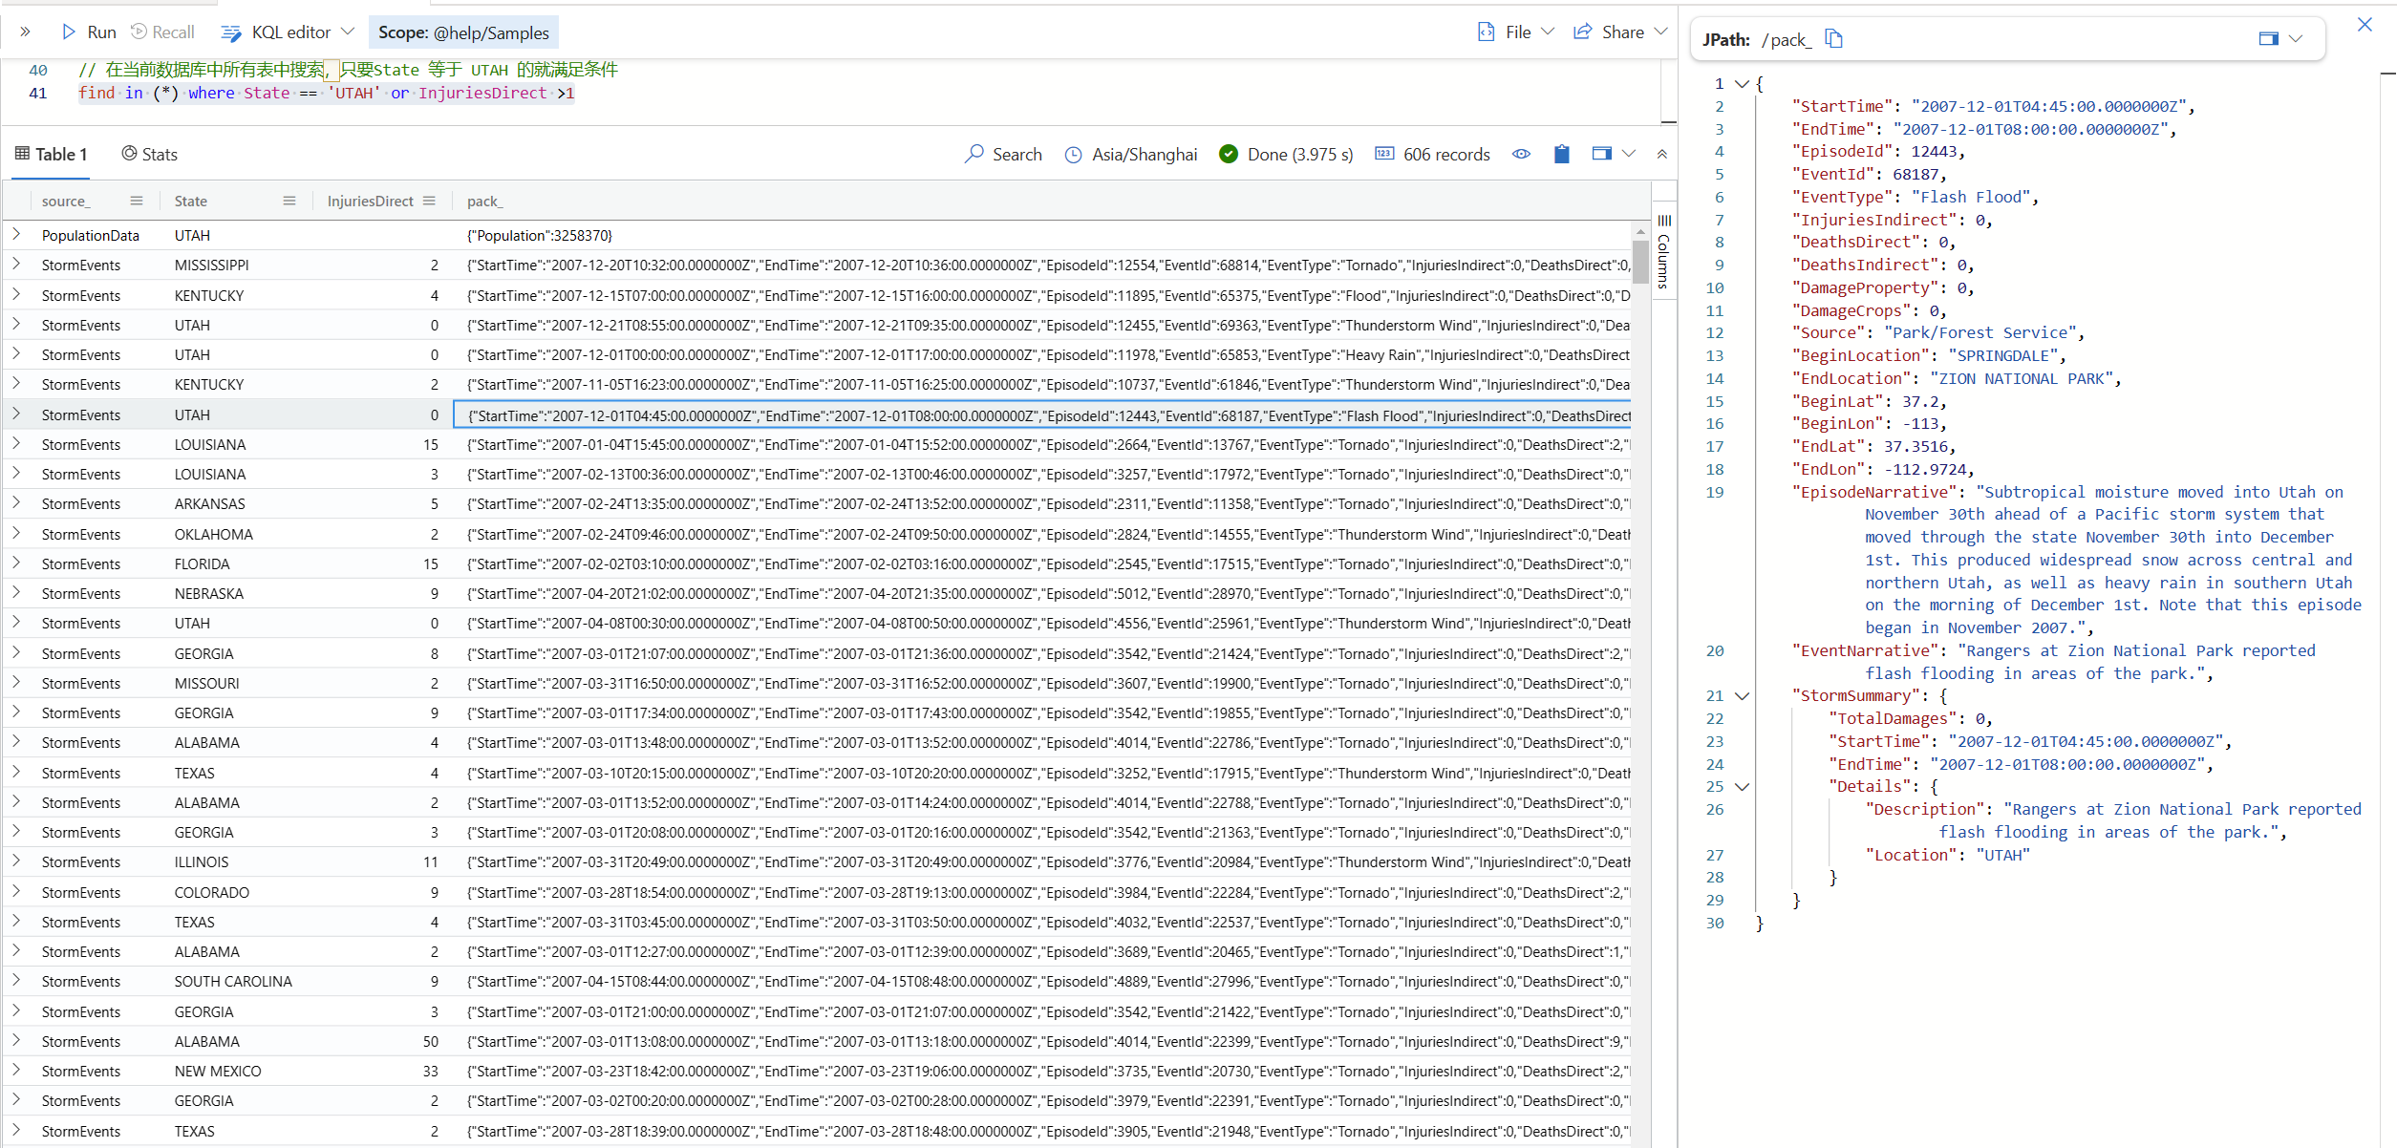Collapse the results panel chevron

(x=1661, y=154)
